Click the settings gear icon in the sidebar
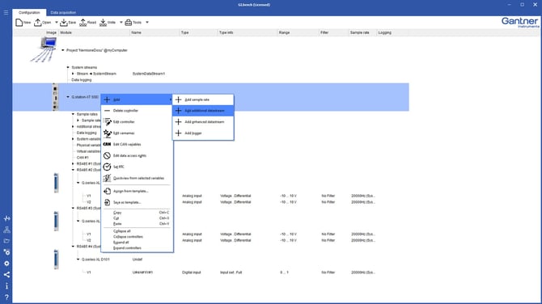542x304 pixels. [6, 264]
